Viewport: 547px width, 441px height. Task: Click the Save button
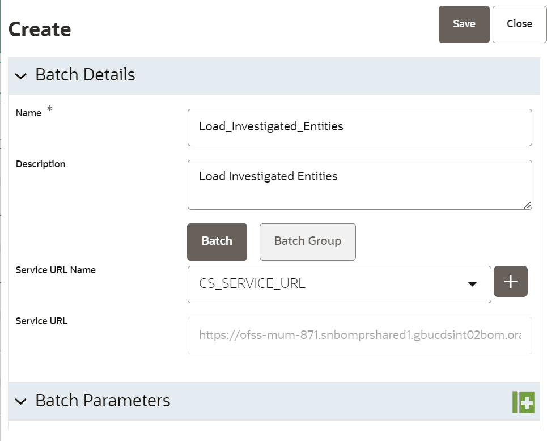464,24
